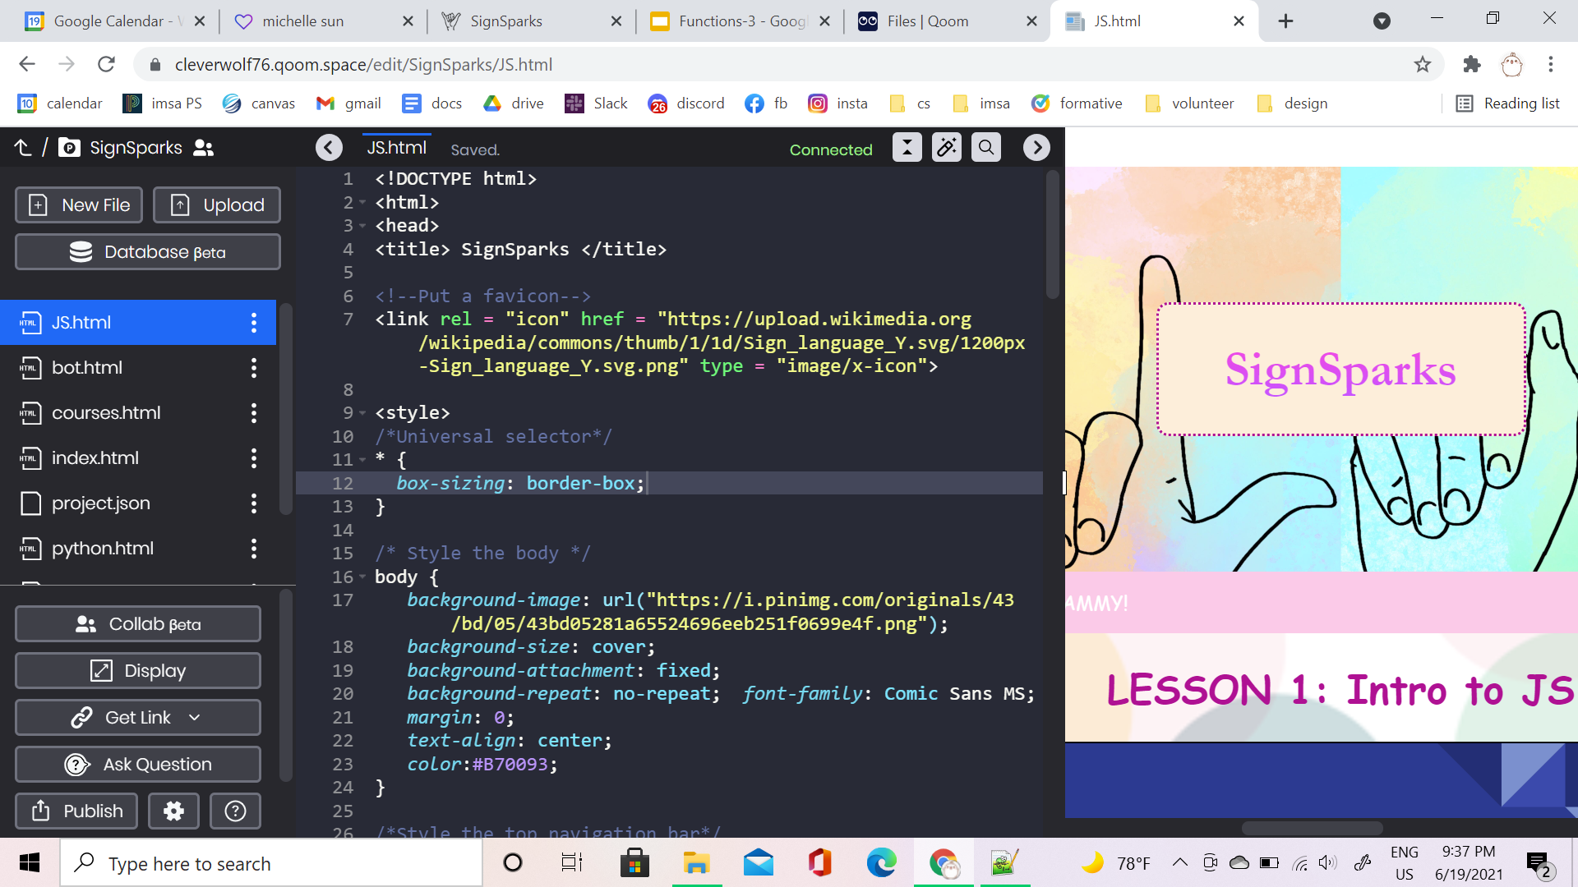Click the collapse-all folding icon in editor toolbar
This screenshot has width=1578, height=887.
907,148
